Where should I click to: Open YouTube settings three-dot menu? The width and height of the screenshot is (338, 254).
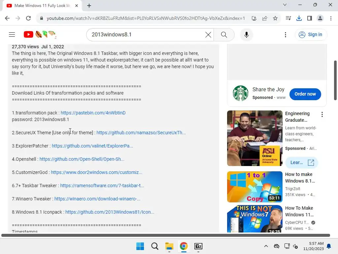(286, 34)
